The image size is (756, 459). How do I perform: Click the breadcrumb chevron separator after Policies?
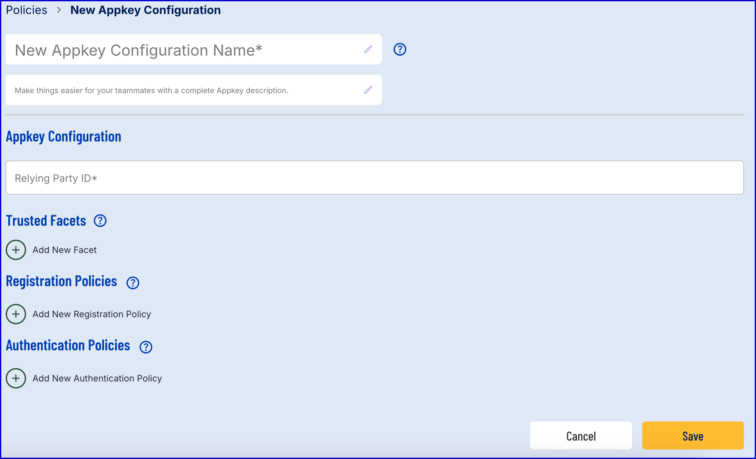[x=59, y=10]
